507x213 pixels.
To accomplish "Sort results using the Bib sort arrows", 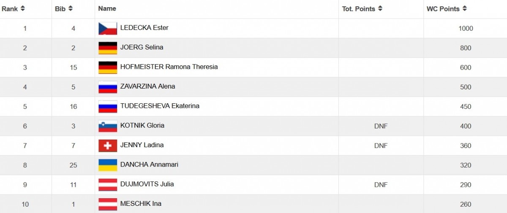I will click(x=71, y=8).
